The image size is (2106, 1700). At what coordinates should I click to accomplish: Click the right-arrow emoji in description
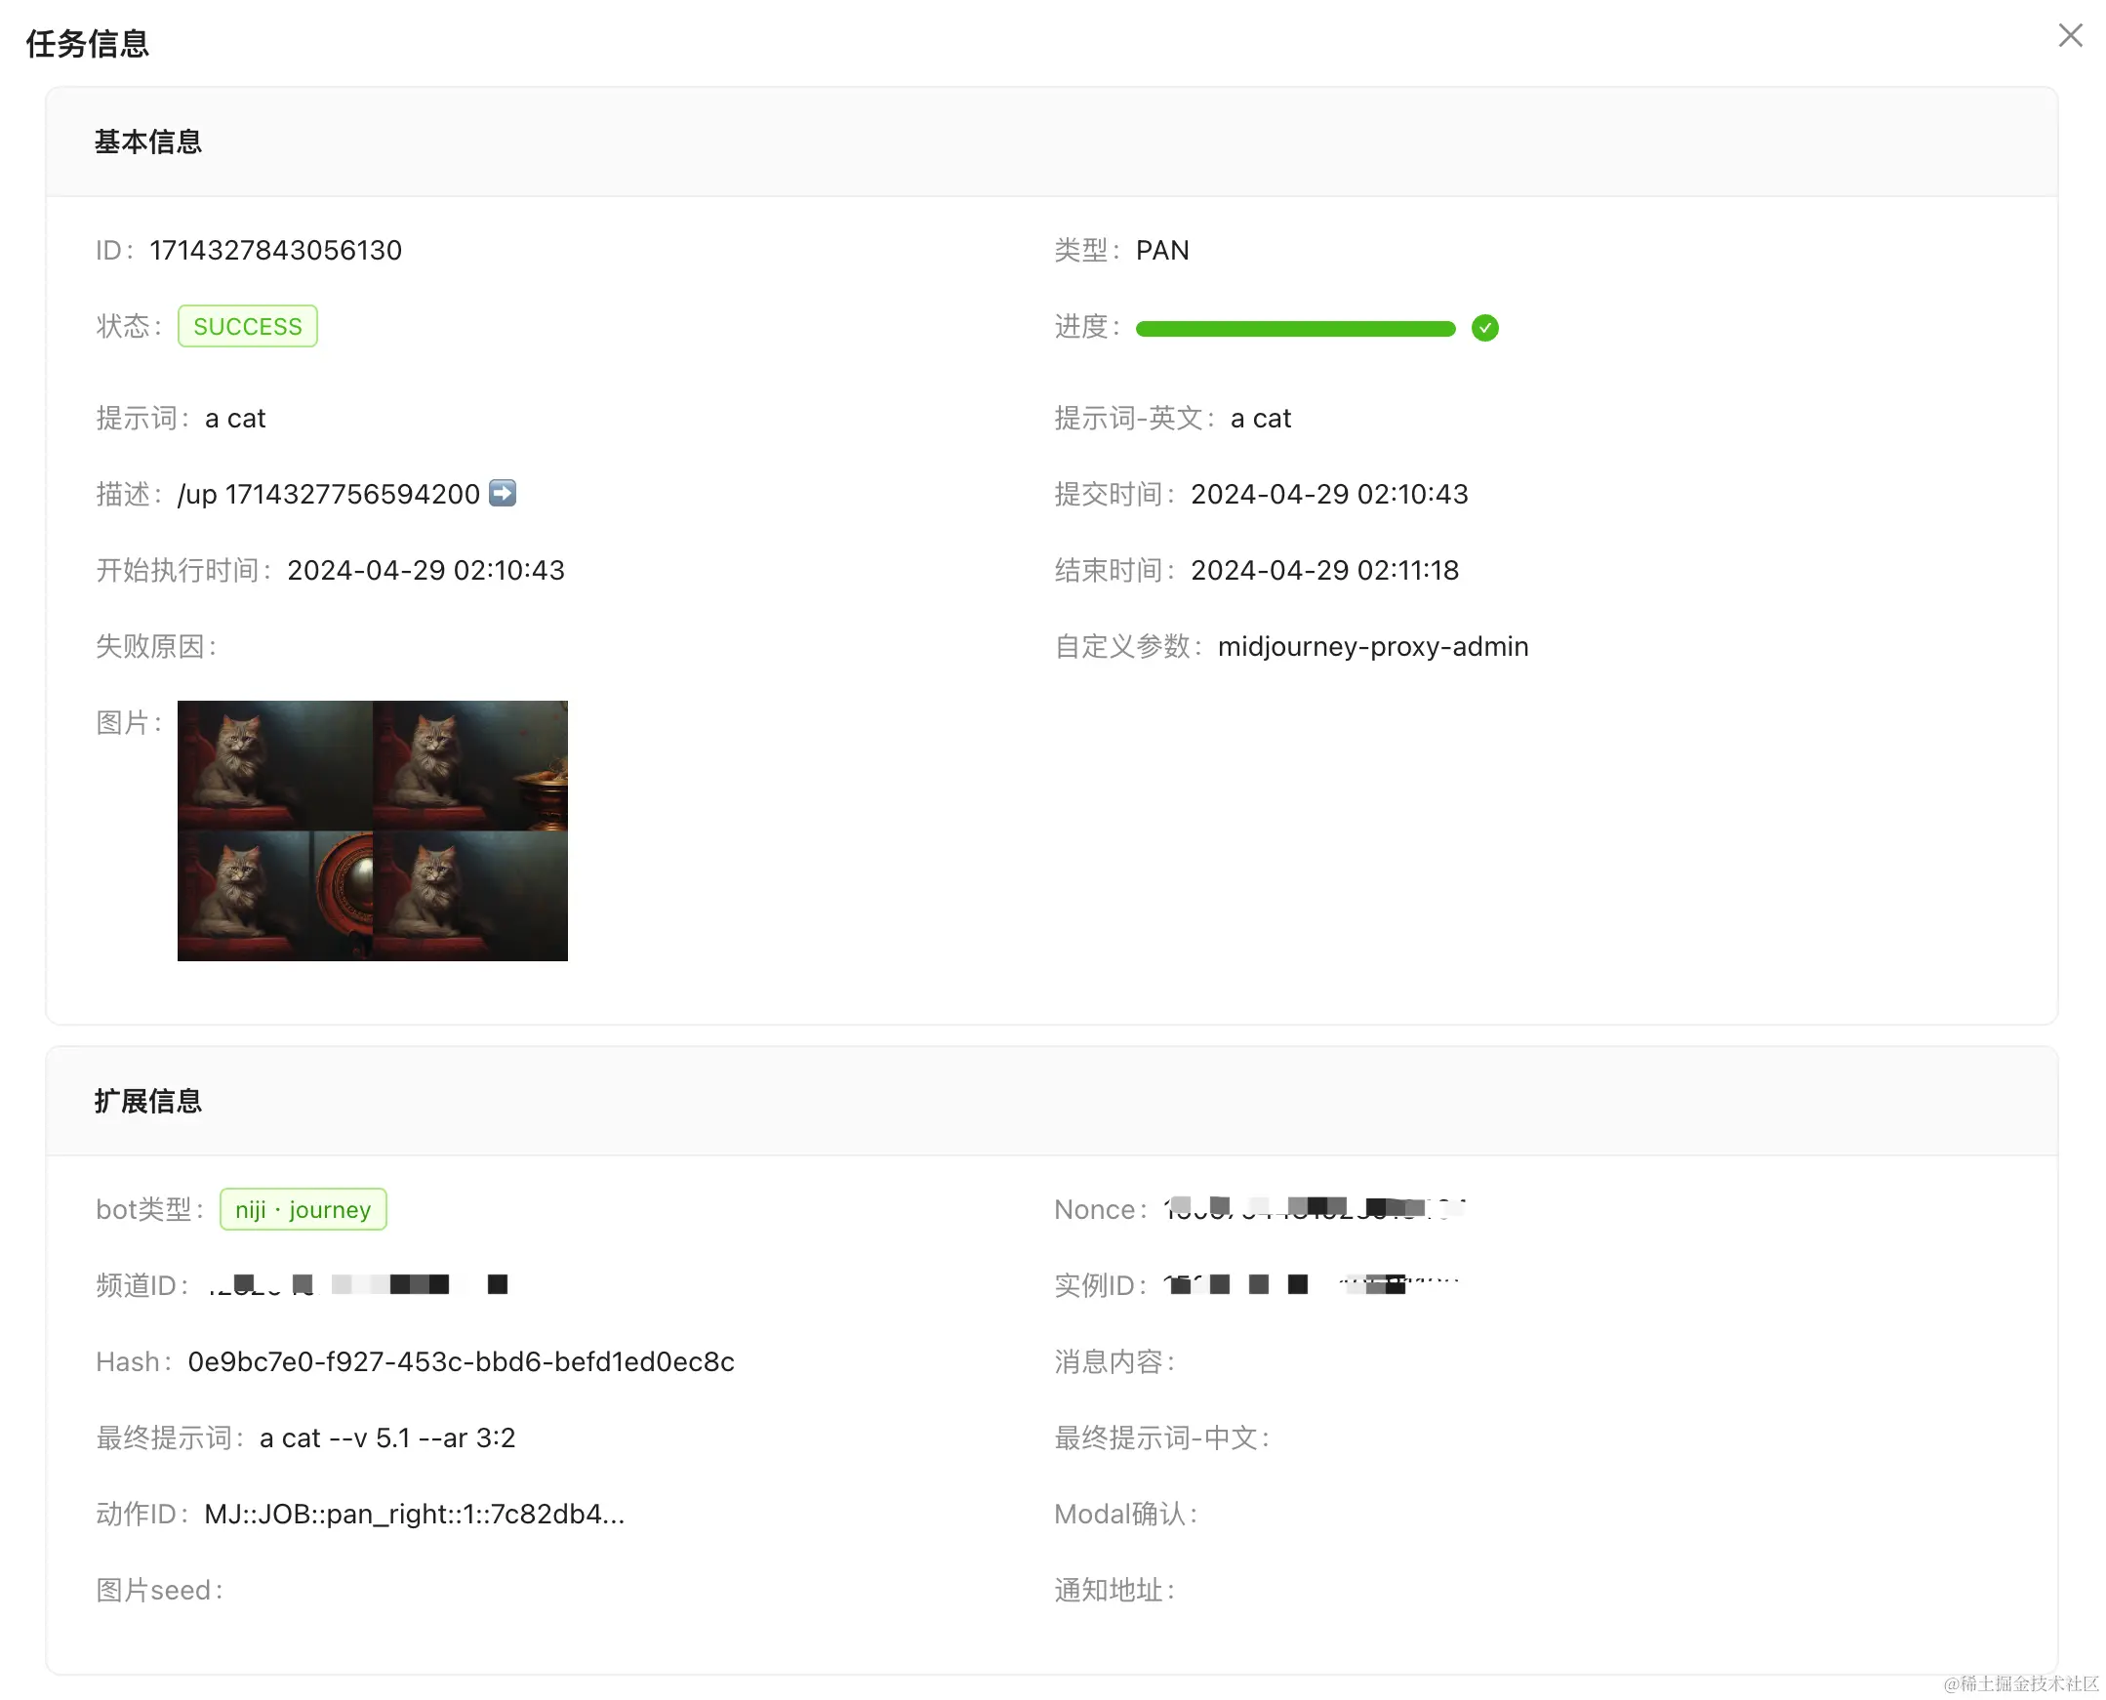(502, 493)
